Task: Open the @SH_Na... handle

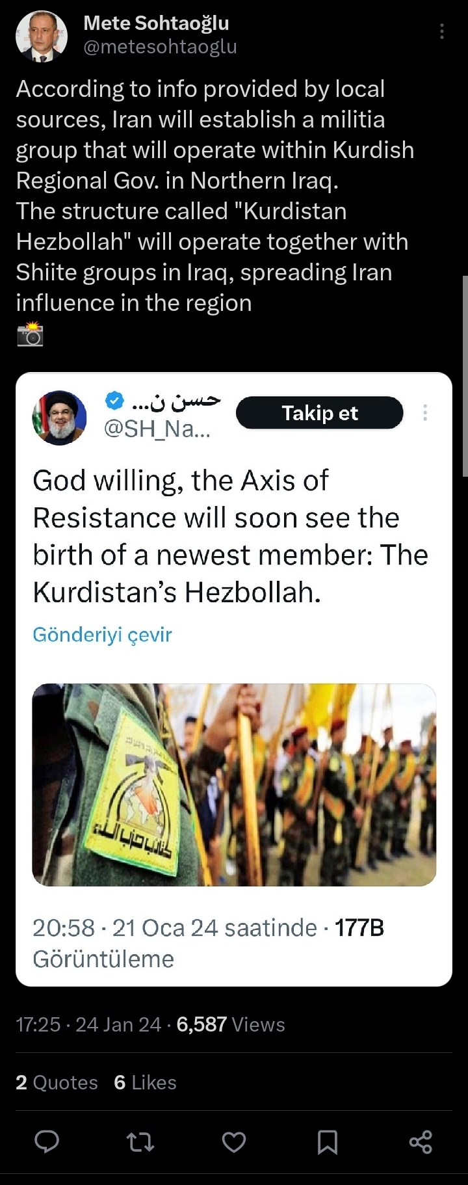Action: [x=157, y=429]
